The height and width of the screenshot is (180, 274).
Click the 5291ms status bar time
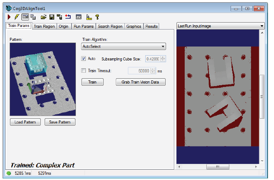click(45, 173)
